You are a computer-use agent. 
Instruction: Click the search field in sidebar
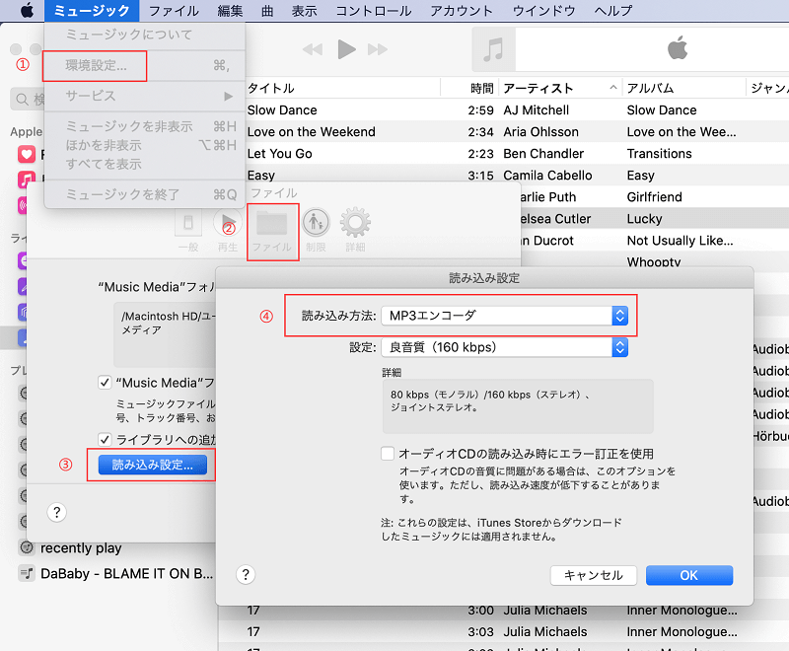[28, 99]
